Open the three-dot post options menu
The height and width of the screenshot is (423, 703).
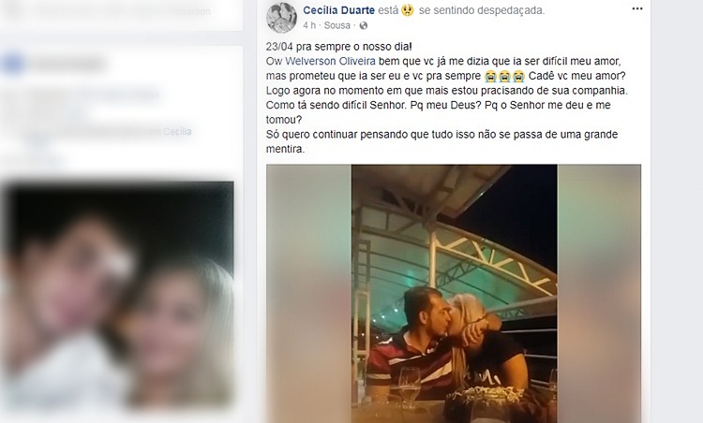click(x=637, y=9)
